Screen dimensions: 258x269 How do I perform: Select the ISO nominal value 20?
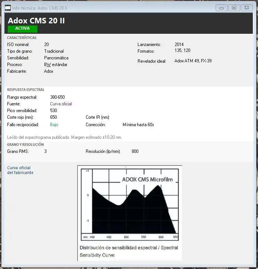coord(46,45)
